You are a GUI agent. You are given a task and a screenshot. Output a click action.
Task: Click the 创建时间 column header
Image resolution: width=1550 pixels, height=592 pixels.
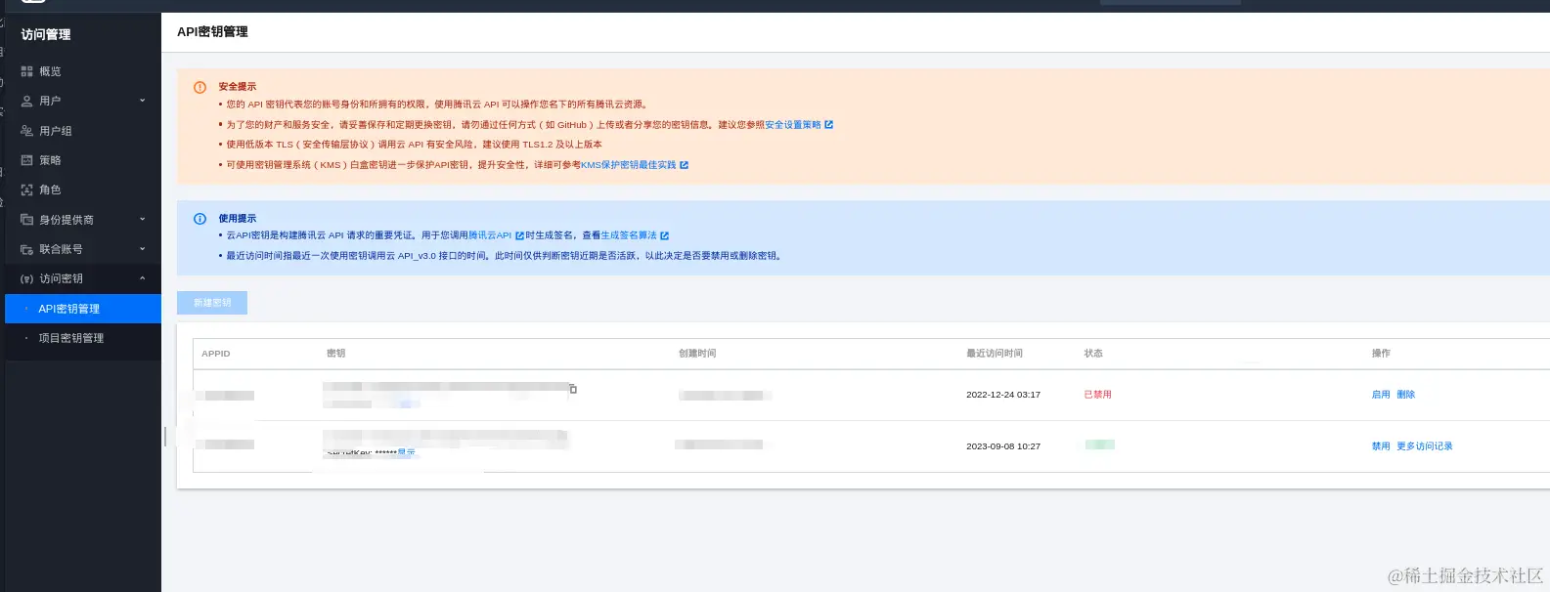click(697, 354)
